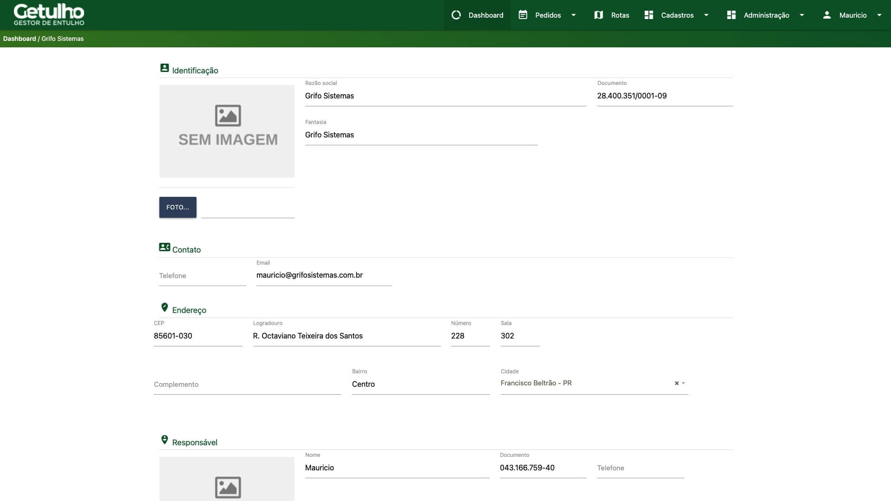Click the picture icon in SEM IMAGEM placeholder
Viewport: 891px width, 501px height.
coord(228,116)
